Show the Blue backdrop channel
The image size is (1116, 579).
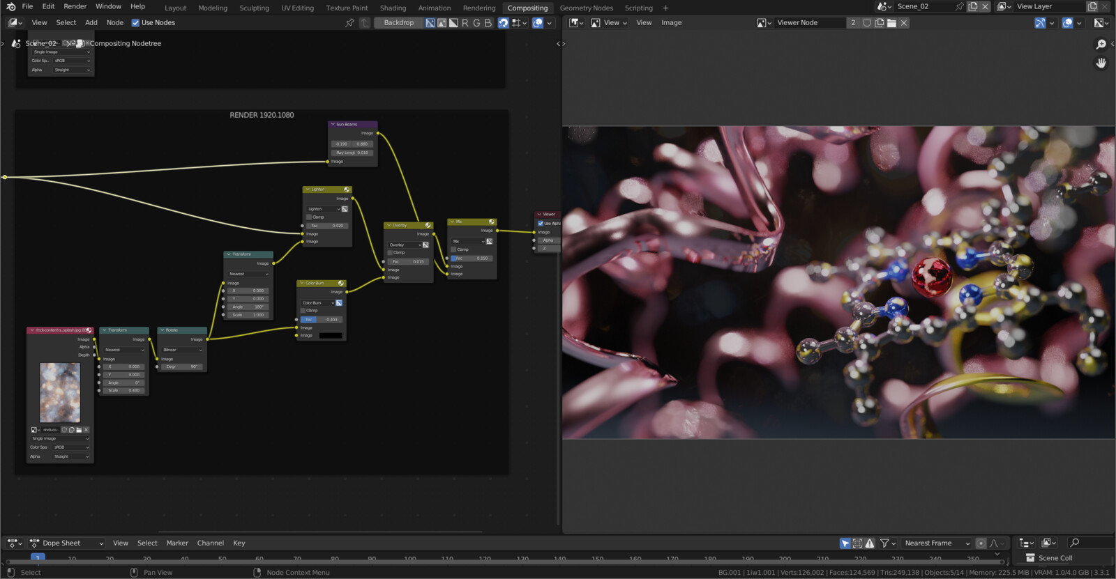tap(488, 23)
